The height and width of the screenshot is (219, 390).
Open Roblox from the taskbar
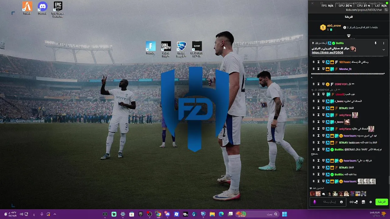[176, 214]
